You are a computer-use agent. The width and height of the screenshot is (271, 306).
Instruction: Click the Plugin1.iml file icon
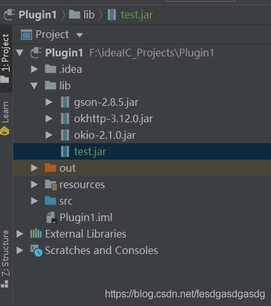(51, 217)
